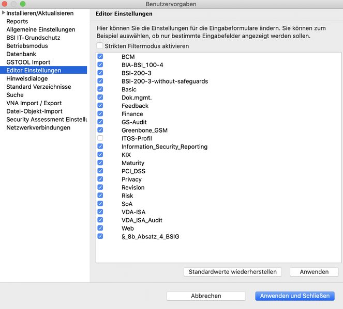Open Allgemeine Einstellungen preferences page
The height and width of the screenshot is (309, 343).
point(41,29)
